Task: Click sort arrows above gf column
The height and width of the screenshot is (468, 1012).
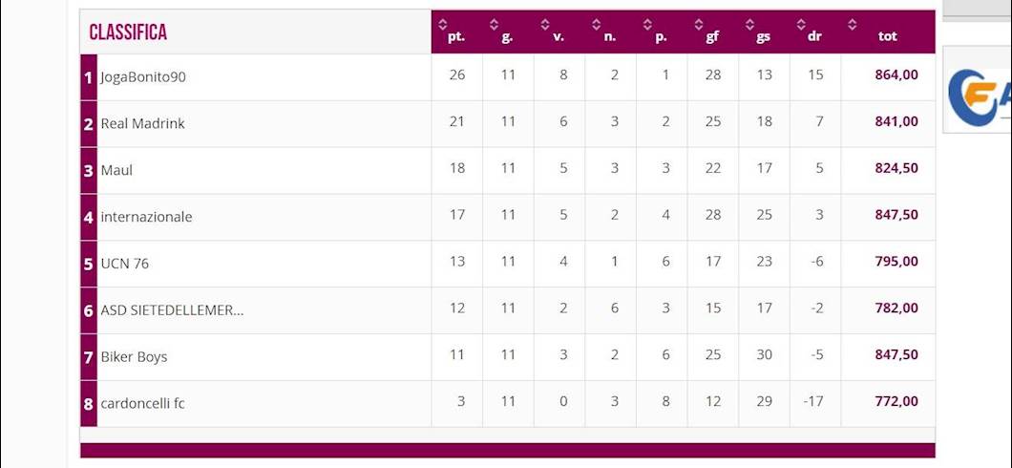Action: pyautogui.click(x=699, y=24)
